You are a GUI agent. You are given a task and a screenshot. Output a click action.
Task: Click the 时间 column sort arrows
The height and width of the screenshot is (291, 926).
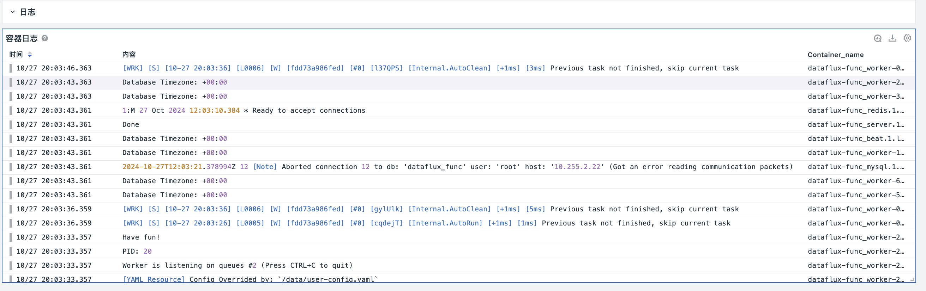[x=30, y=55]
